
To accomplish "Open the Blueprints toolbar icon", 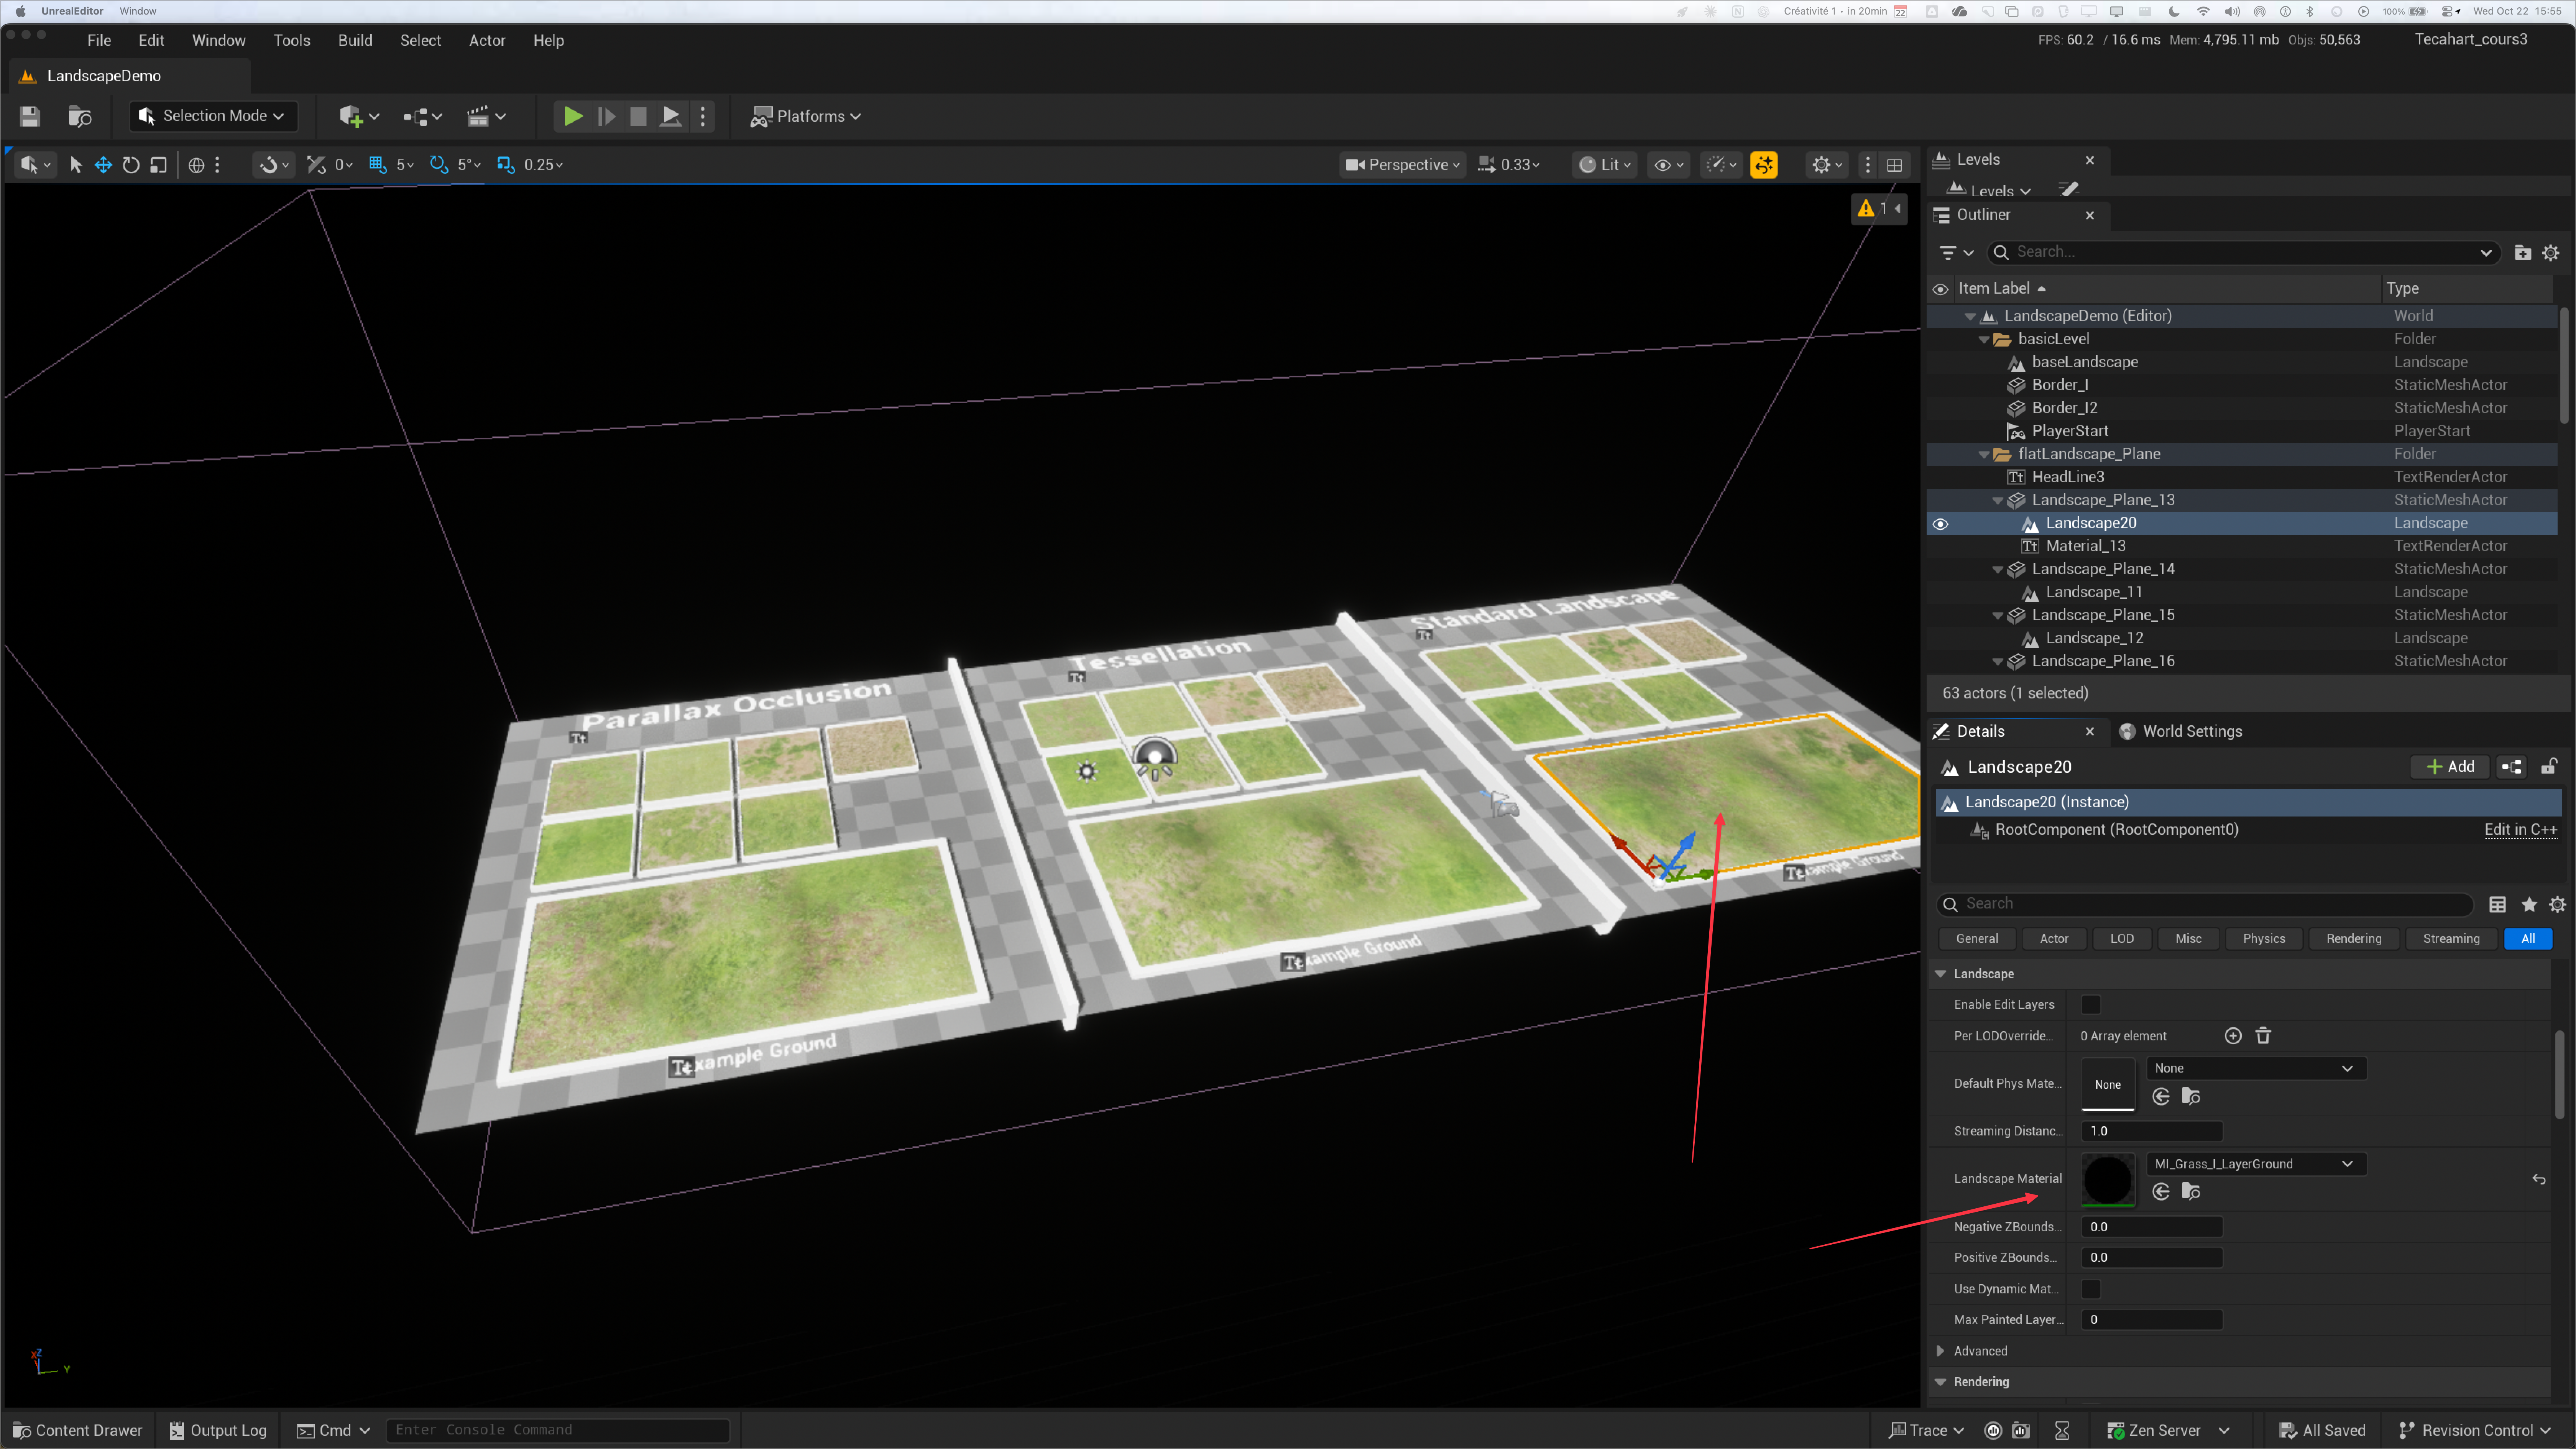I will point(422,116).
